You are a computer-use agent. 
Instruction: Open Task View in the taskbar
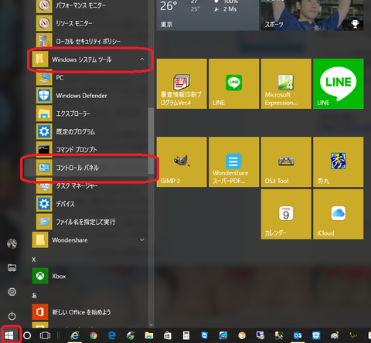[45, 335]
